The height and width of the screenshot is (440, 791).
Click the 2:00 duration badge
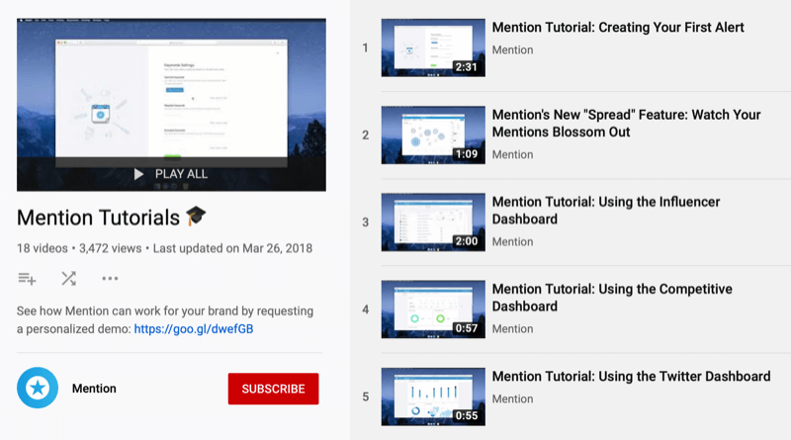tap(466, 241)
